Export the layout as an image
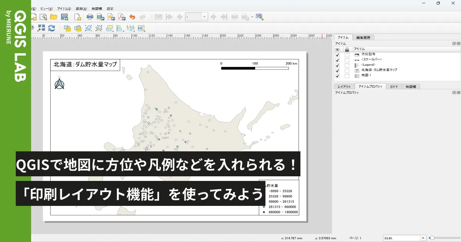Image resolution: width=461 pixels, height=242 pixels. 99,17
